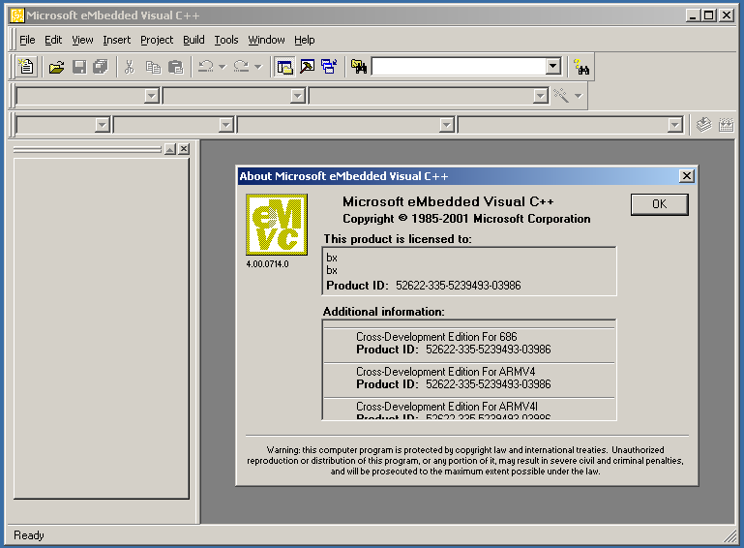Close the docked workspace panel
The width and height of the screenshot is (744, 548).
184,149
